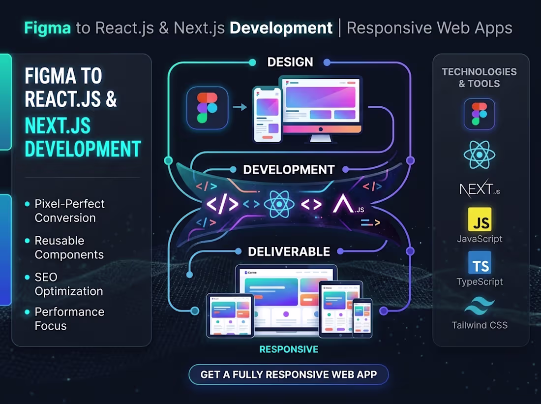Click the Performance Focus bullet text
The image size is (541, 404).
click(69, 319)
